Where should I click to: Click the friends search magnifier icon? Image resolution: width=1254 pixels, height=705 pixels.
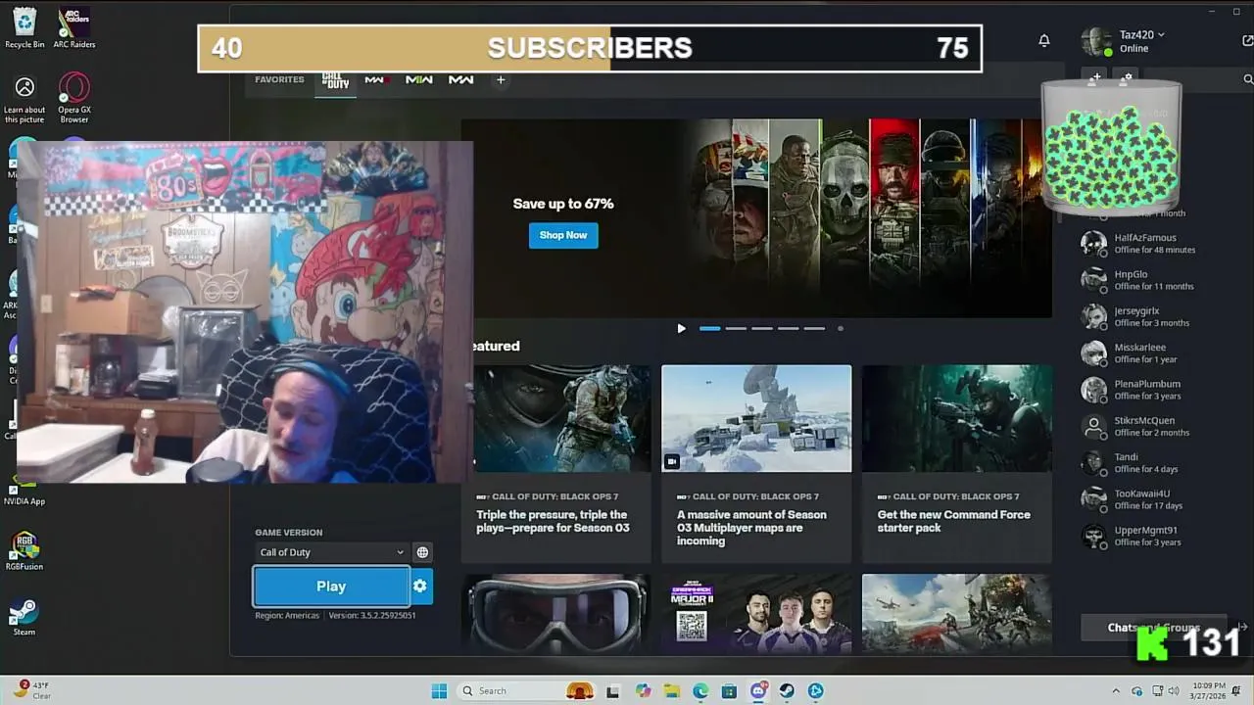(x=1248, y=79)
